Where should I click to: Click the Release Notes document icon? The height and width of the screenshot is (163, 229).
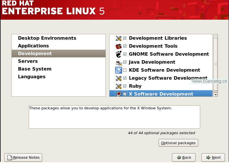tap(10, 158)
